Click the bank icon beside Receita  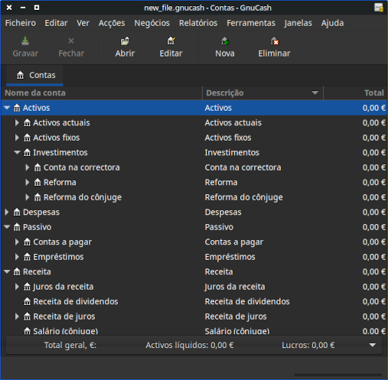(17, 272)
